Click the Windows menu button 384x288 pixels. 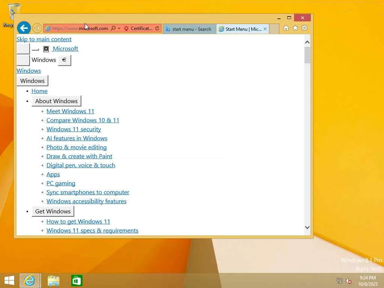[32, 81]
